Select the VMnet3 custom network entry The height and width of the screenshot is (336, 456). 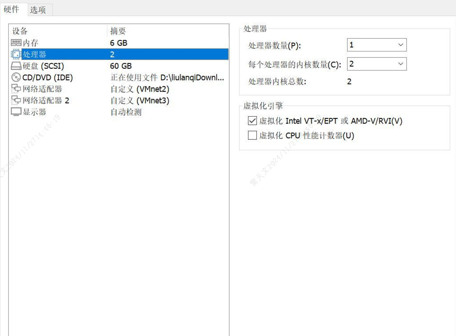point(140,100)
